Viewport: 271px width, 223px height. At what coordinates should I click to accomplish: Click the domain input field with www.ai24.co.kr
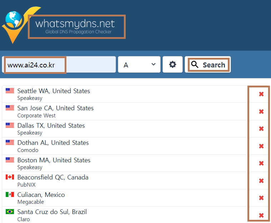(x=59, y=65)
